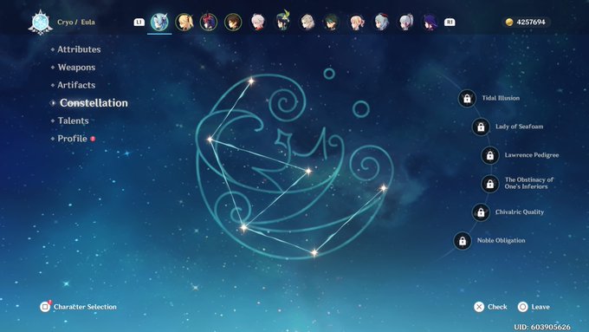589x332 pixels.
Task: Click Obstinacy of One's Inferiors lock
Action: coord(490,184)
